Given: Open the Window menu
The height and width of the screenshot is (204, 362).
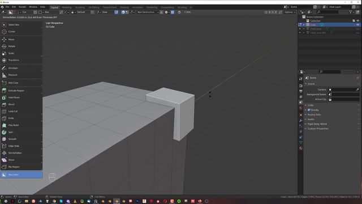Looking at the screenshot, I should [33, 7].
